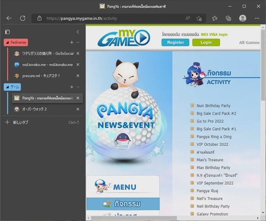Click the scroll down arrow
Screen dimensions: 266x221
(263, 213)
